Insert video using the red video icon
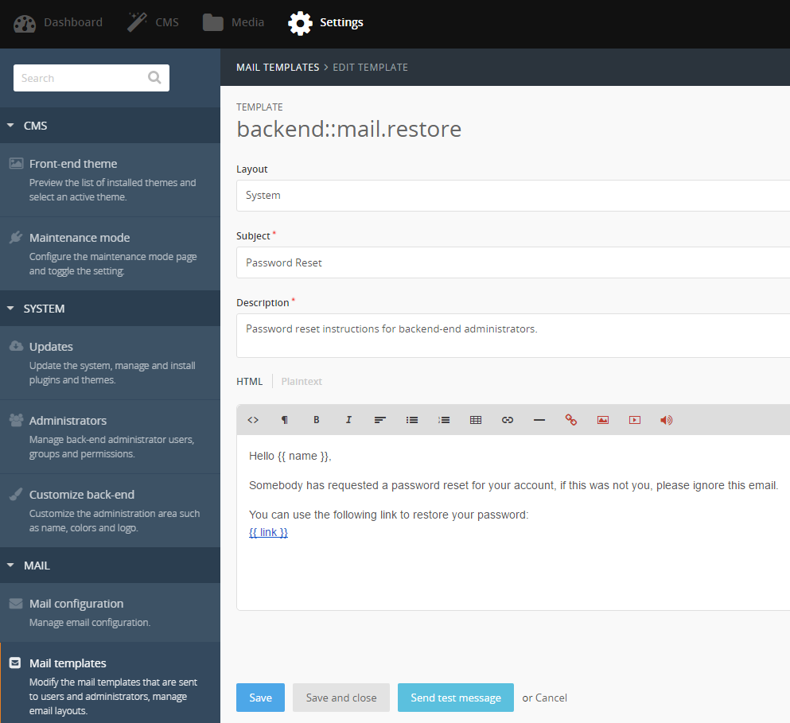 pos(635,420)
